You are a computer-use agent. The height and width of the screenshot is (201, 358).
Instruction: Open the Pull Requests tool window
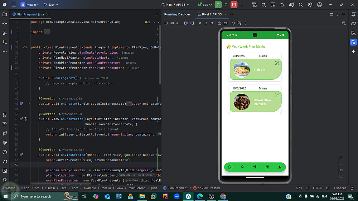click(5, 42)
